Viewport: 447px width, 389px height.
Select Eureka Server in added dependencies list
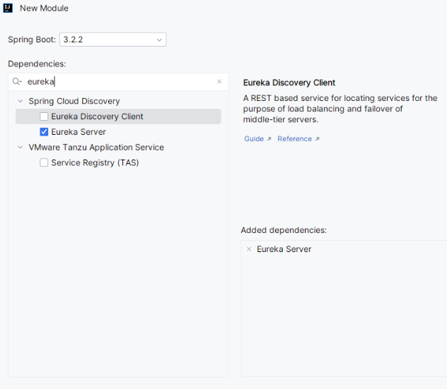[x=284, y=249]
